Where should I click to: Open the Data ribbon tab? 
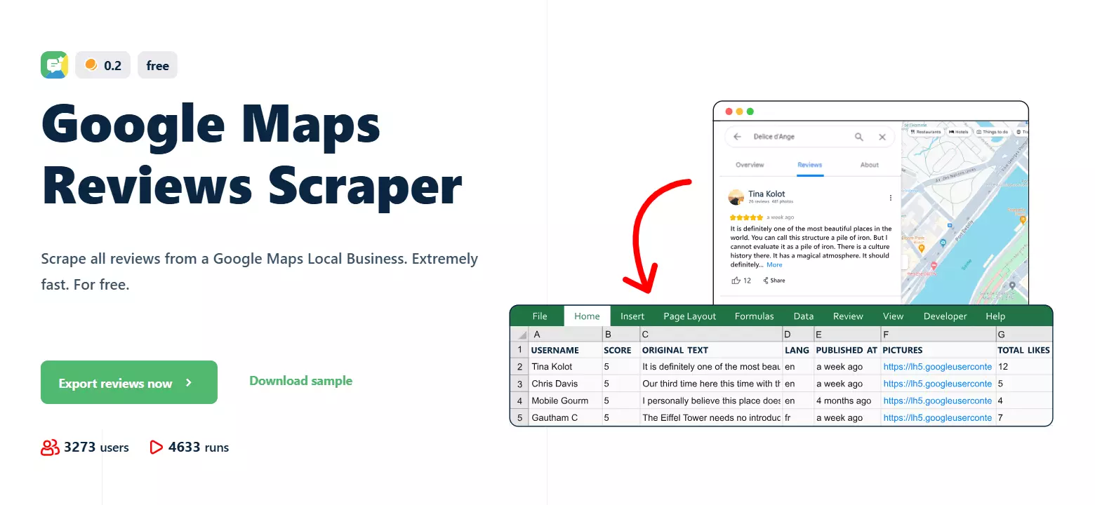[804, 316]
